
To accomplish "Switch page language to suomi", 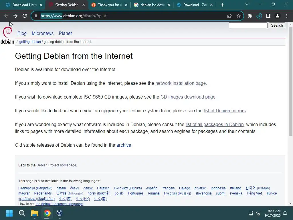I will 221,193.
